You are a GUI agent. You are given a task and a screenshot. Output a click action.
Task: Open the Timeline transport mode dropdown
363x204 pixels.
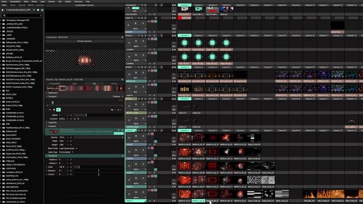click(118, 96)
